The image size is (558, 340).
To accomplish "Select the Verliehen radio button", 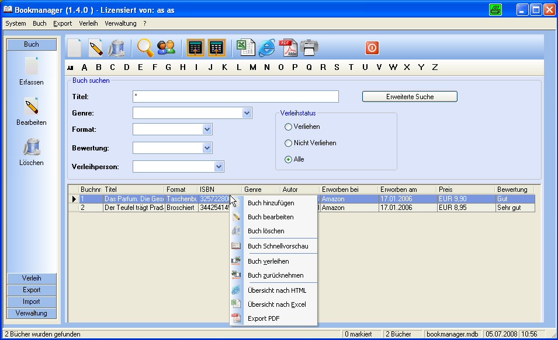I will pos(288,127).
